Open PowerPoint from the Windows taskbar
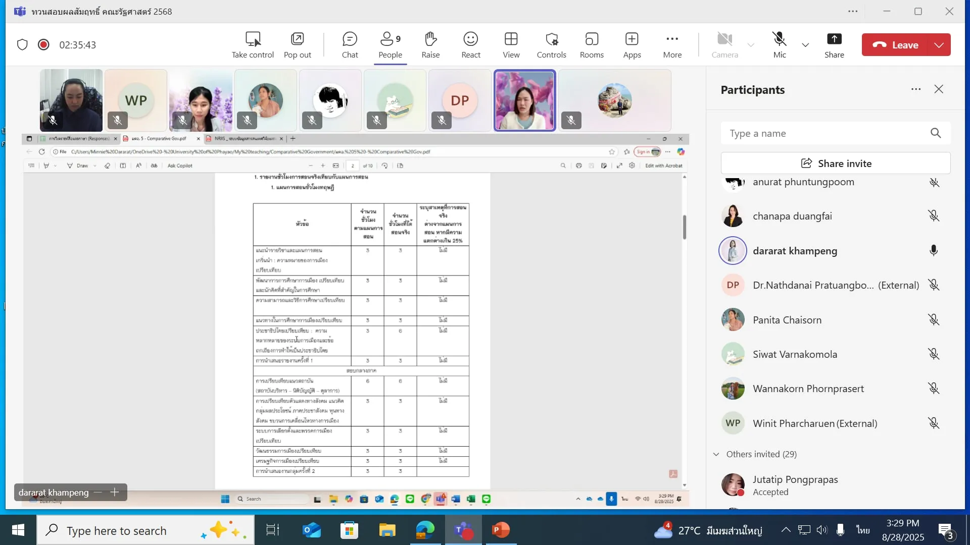Screen dimensions: 970x545 pos(500,530)
